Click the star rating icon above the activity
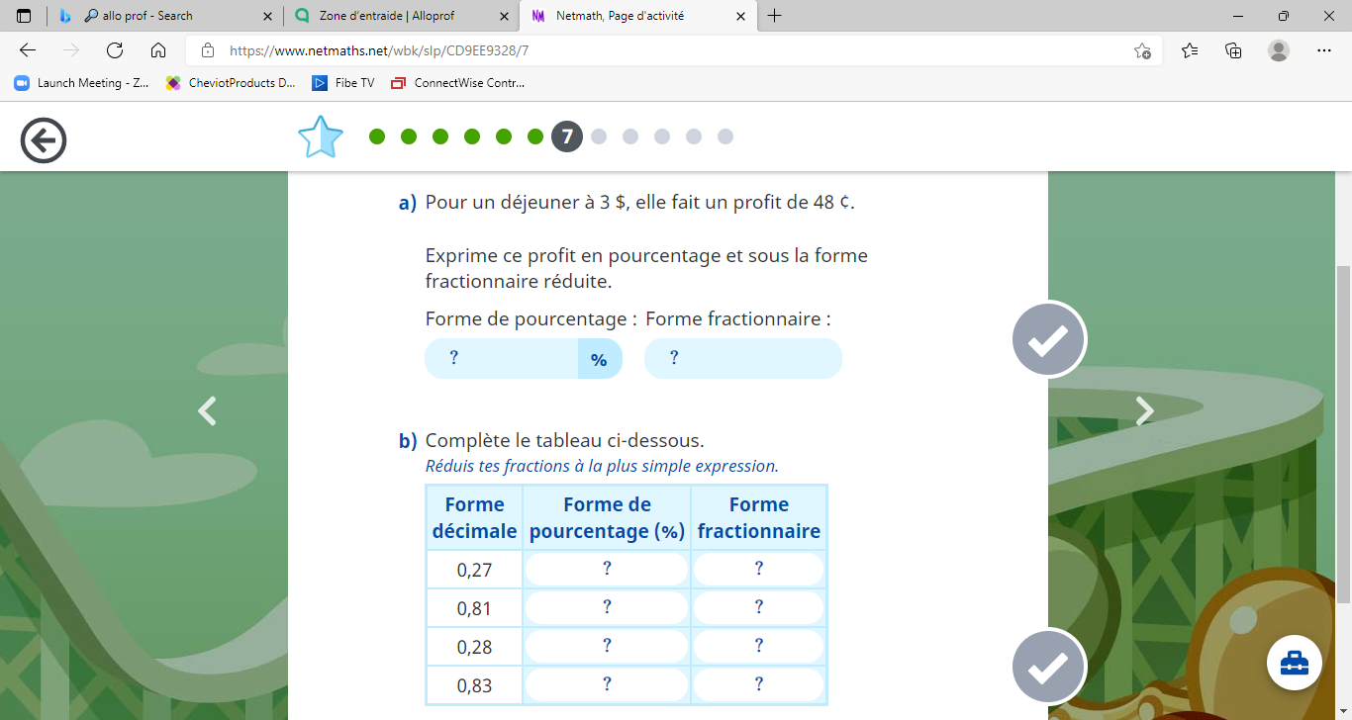The width and height of the screenshot is (1352, 720). (x=320, y=136)
